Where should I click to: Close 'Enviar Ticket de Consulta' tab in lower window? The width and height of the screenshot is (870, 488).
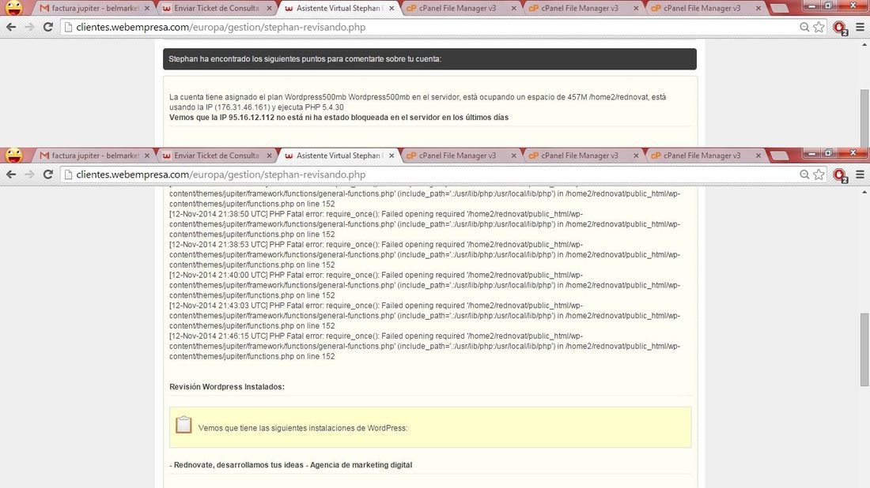(269, 156)
